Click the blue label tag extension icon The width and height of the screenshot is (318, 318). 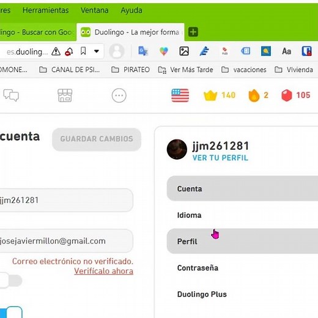click(x=245, y=51)
